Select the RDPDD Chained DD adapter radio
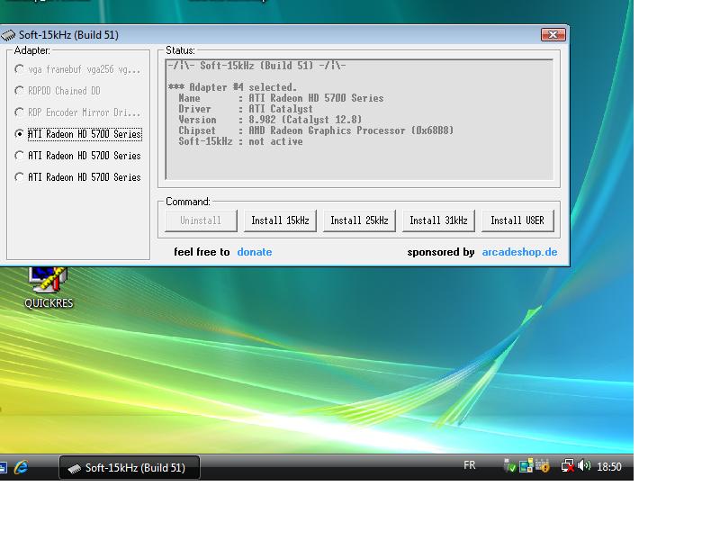 [58, 91]
